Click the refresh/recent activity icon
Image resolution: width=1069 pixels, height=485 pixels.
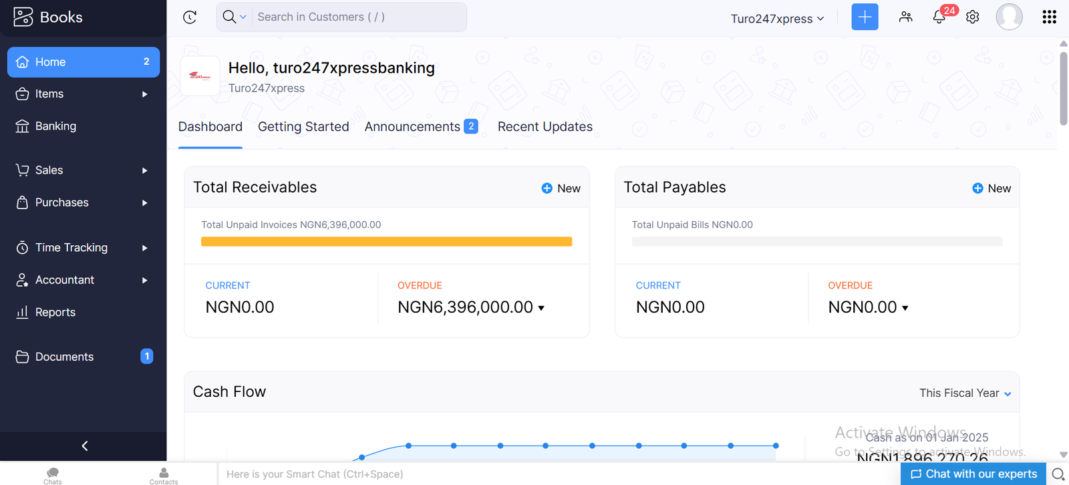(190, 17)
